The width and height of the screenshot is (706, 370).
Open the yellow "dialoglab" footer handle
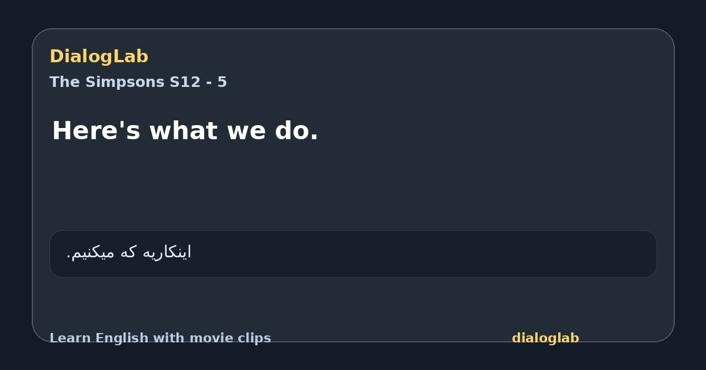545,338
